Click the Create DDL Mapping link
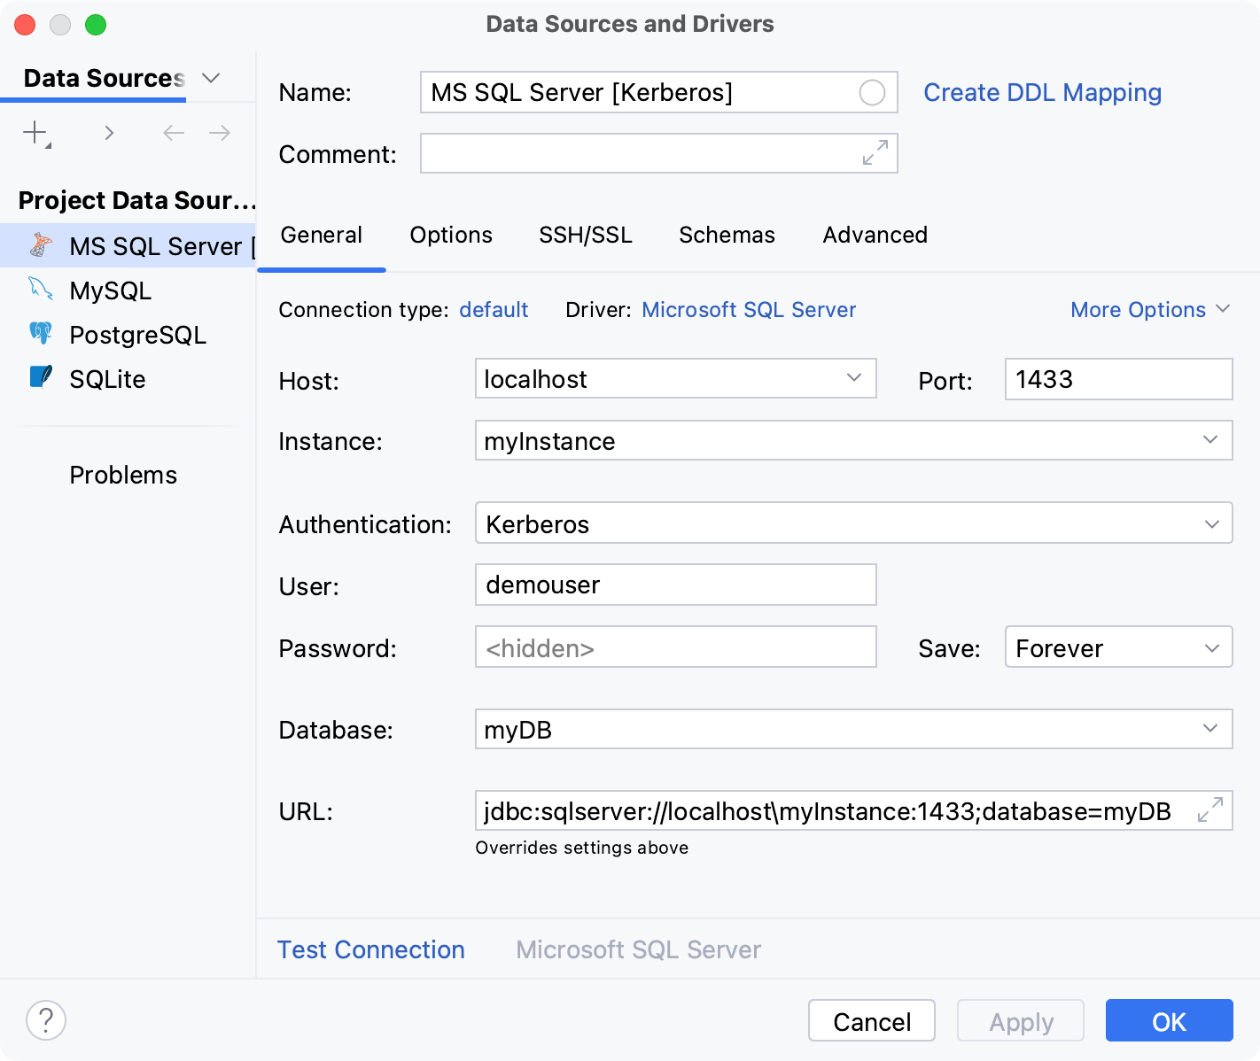The height and width of the screenshot is (1061, 1260). [1042, 92]
